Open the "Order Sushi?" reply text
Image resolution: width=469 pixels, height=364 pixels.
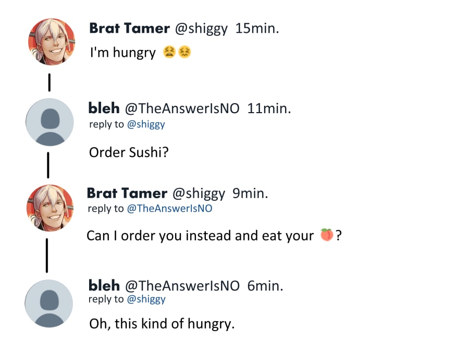tap(129, 152)
